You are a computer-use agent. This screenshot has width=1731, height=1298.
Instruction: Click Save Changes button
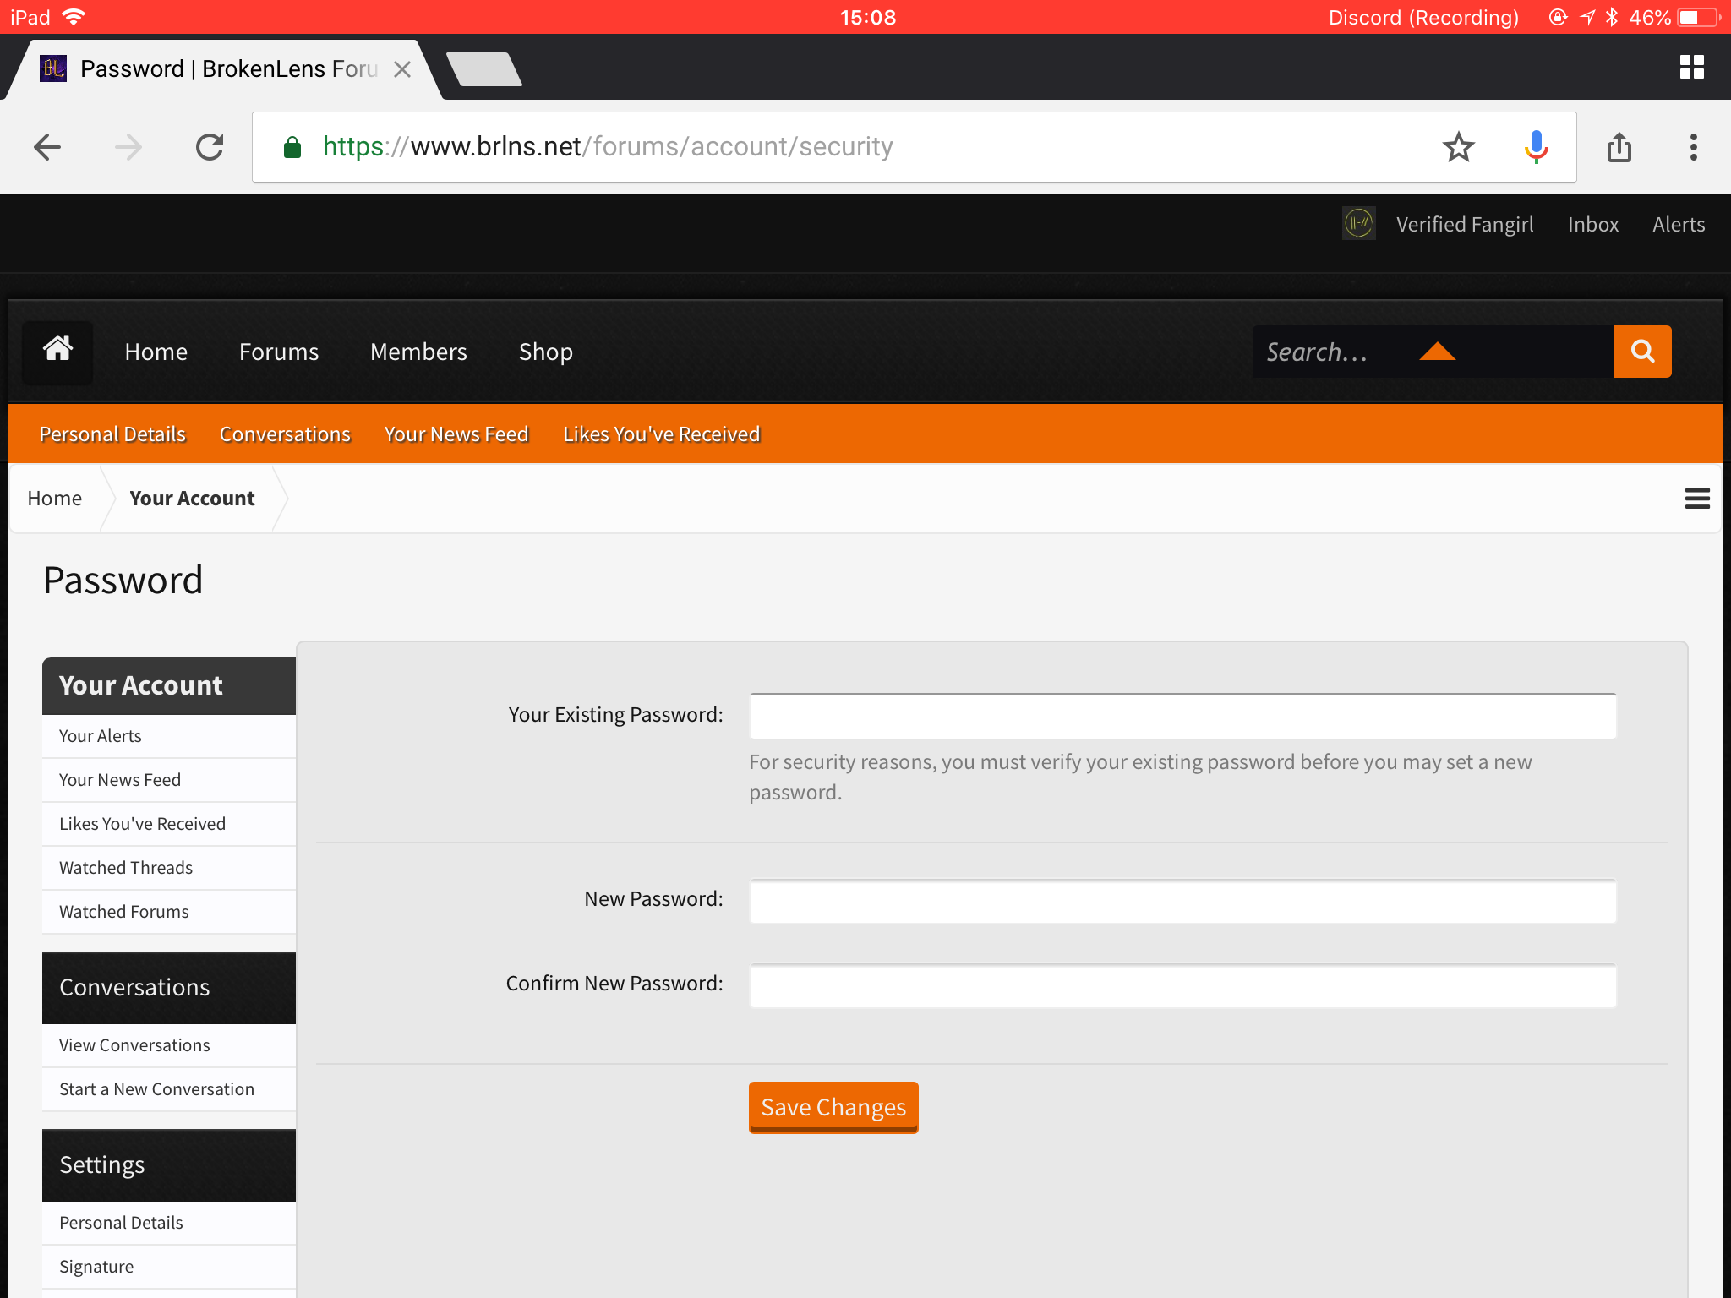point(833,1107)
